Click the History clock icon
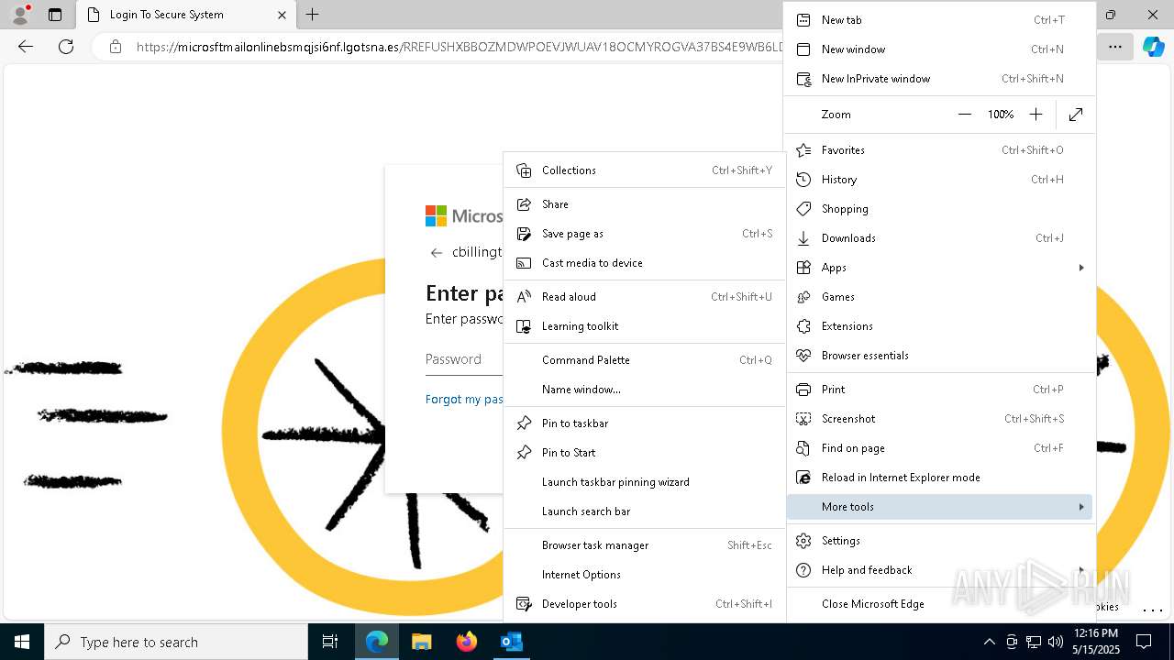 (803, 180)
